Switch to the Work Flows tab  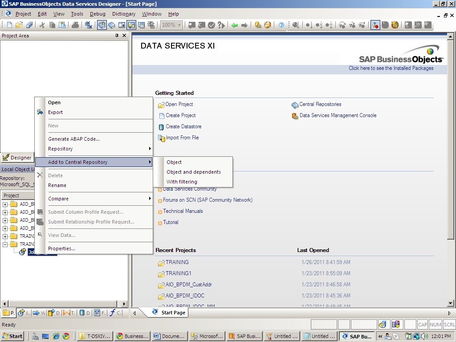[39, 313]
